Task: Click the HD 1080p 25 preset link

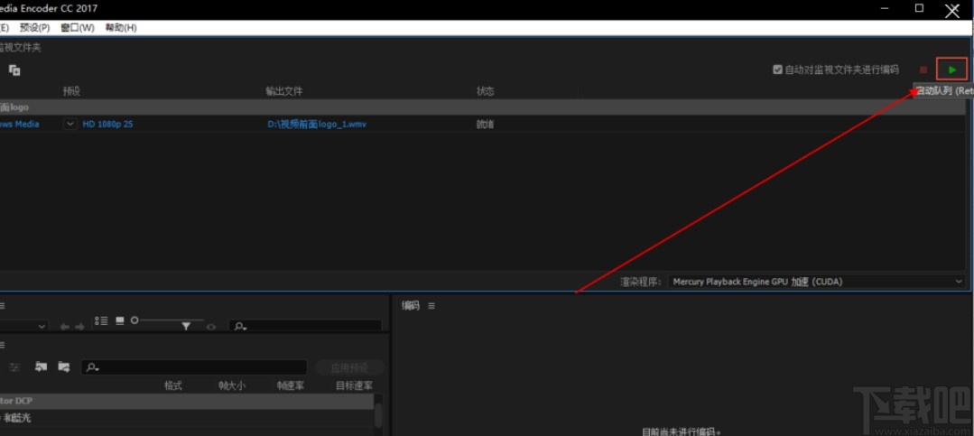Action: [x=107, y=125]
